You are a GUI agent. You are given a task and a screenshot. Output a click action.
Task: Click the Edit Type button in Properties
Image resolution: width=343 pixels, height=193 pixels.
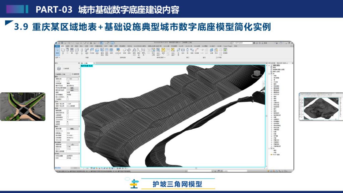[76, 74]
